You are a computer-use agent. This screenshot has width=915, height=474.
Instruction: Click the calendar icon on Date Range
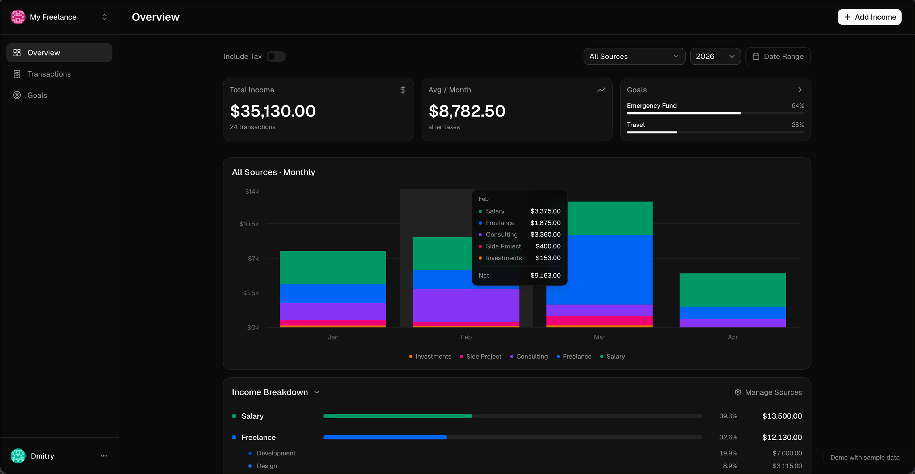(x=756, y=56)
